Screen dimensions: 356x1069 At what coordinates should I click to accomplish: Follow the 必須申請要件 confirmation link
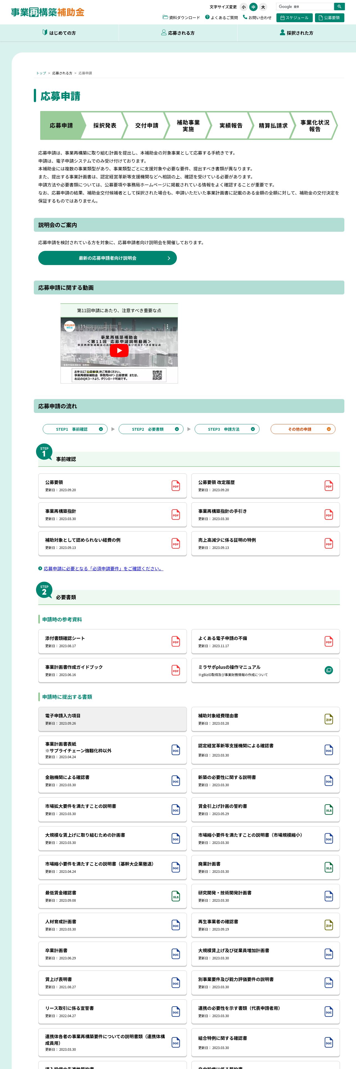coord(103,569)
